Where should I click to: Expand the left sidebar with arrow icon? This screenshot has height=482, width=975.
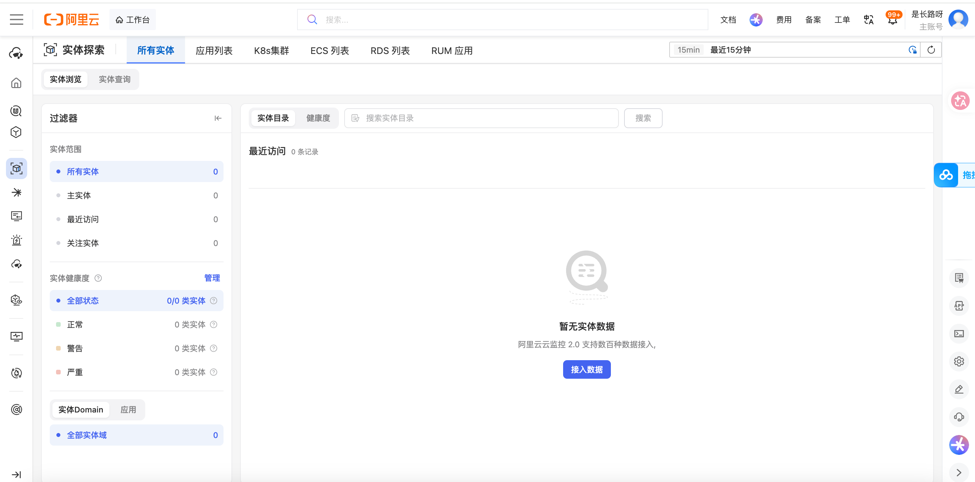[x=16, y=474]
